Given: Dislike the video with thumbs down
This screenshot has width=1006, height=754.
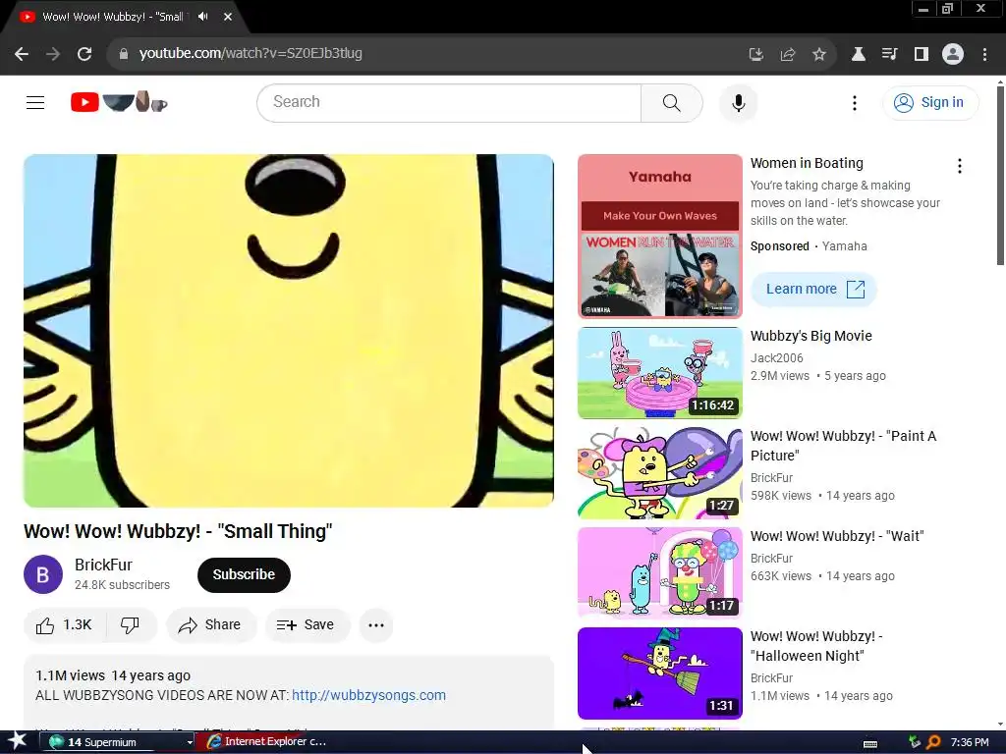Looking at the screenshot, I should [131, 625].
